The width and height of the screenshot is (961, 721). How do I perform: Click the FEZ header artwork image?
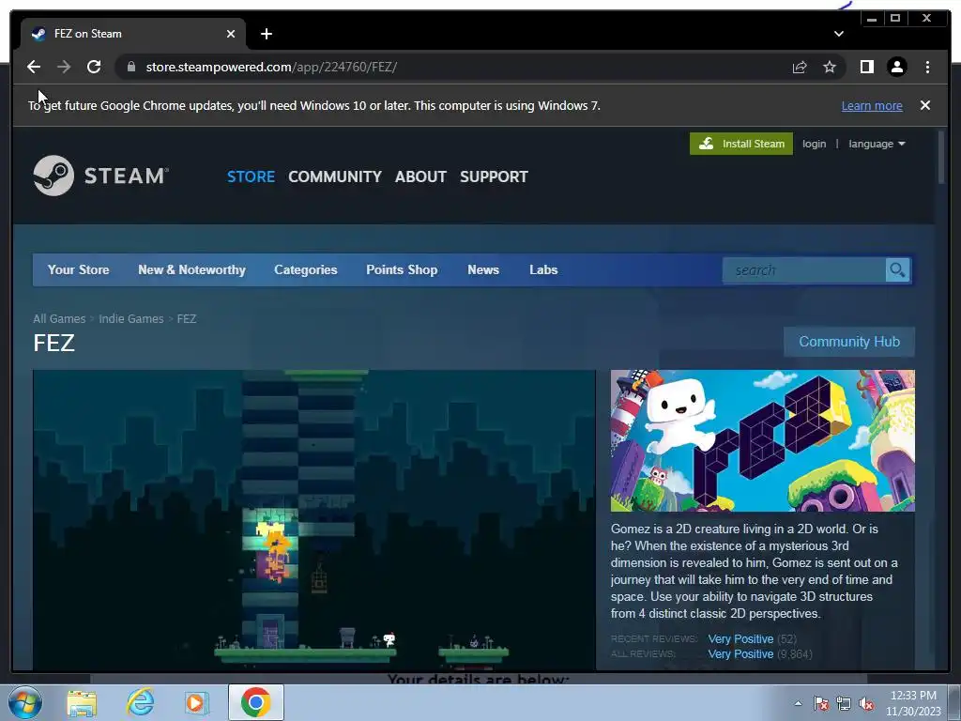pyautogui.click(x=762, y=440)
